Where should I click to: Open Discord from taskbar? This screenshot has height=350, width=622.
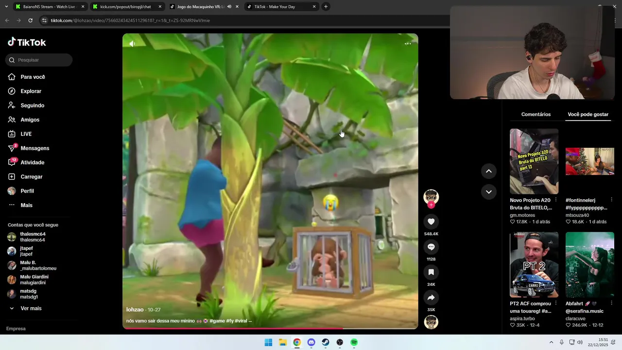311,342
